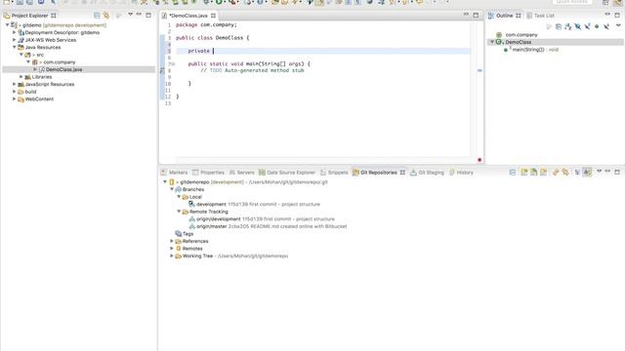Open the Data Source Explorer tab
Viewport: 625px width, 351px height.
click(x=287, y=173)
